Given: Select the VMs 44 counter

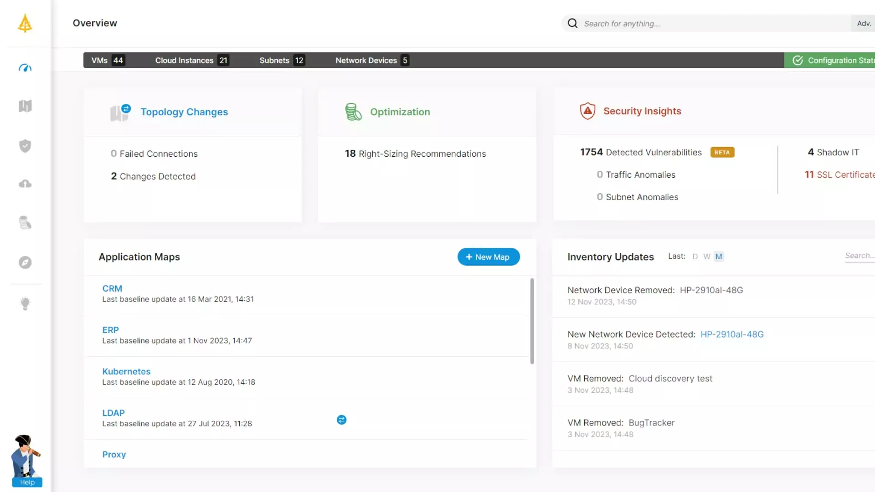Looking at the screenshot, I should click(x=108, y=60).
